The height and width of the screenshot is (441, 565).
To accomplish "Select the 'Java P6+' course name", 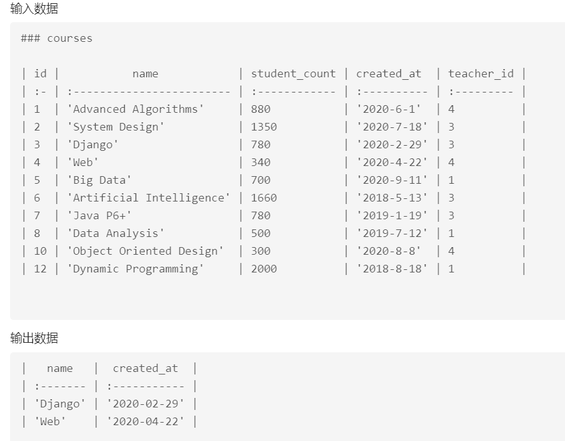I will tap(99, 215).
